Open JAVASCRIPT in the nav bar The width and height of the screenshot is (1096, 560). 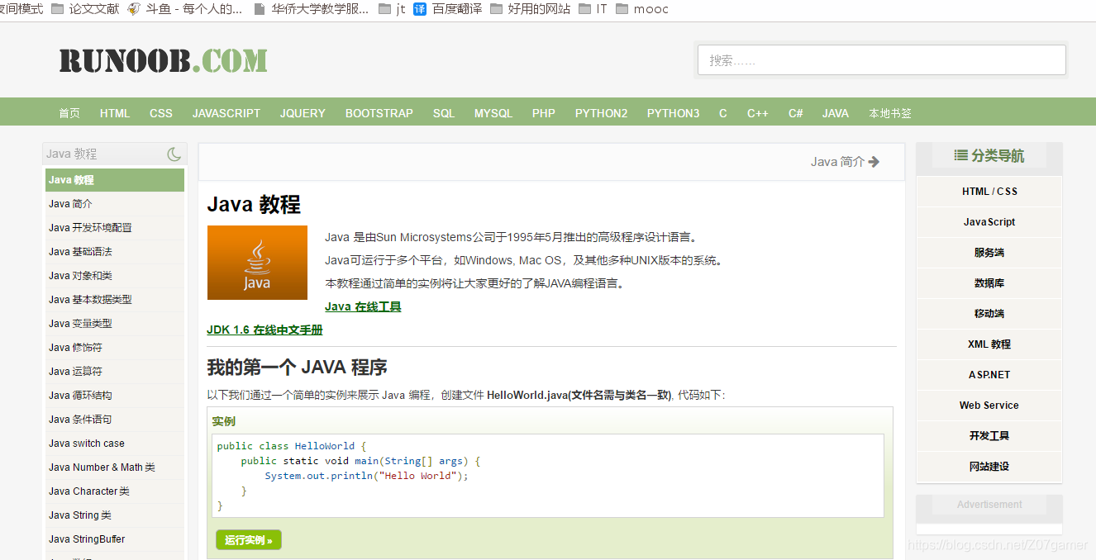click(x=226, y=113)
